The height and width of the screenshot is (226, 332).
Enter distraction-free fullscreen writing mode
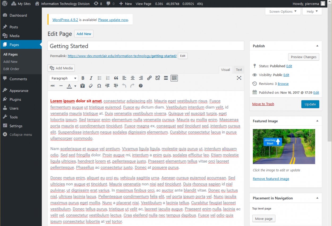pyautogui.click(x=239, y=78)
